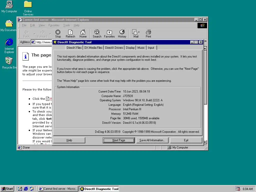Viewport: 256px width, 192px height.
Task: Click the Show Desktop quick launch icon
Action: (x=20, y=189)
